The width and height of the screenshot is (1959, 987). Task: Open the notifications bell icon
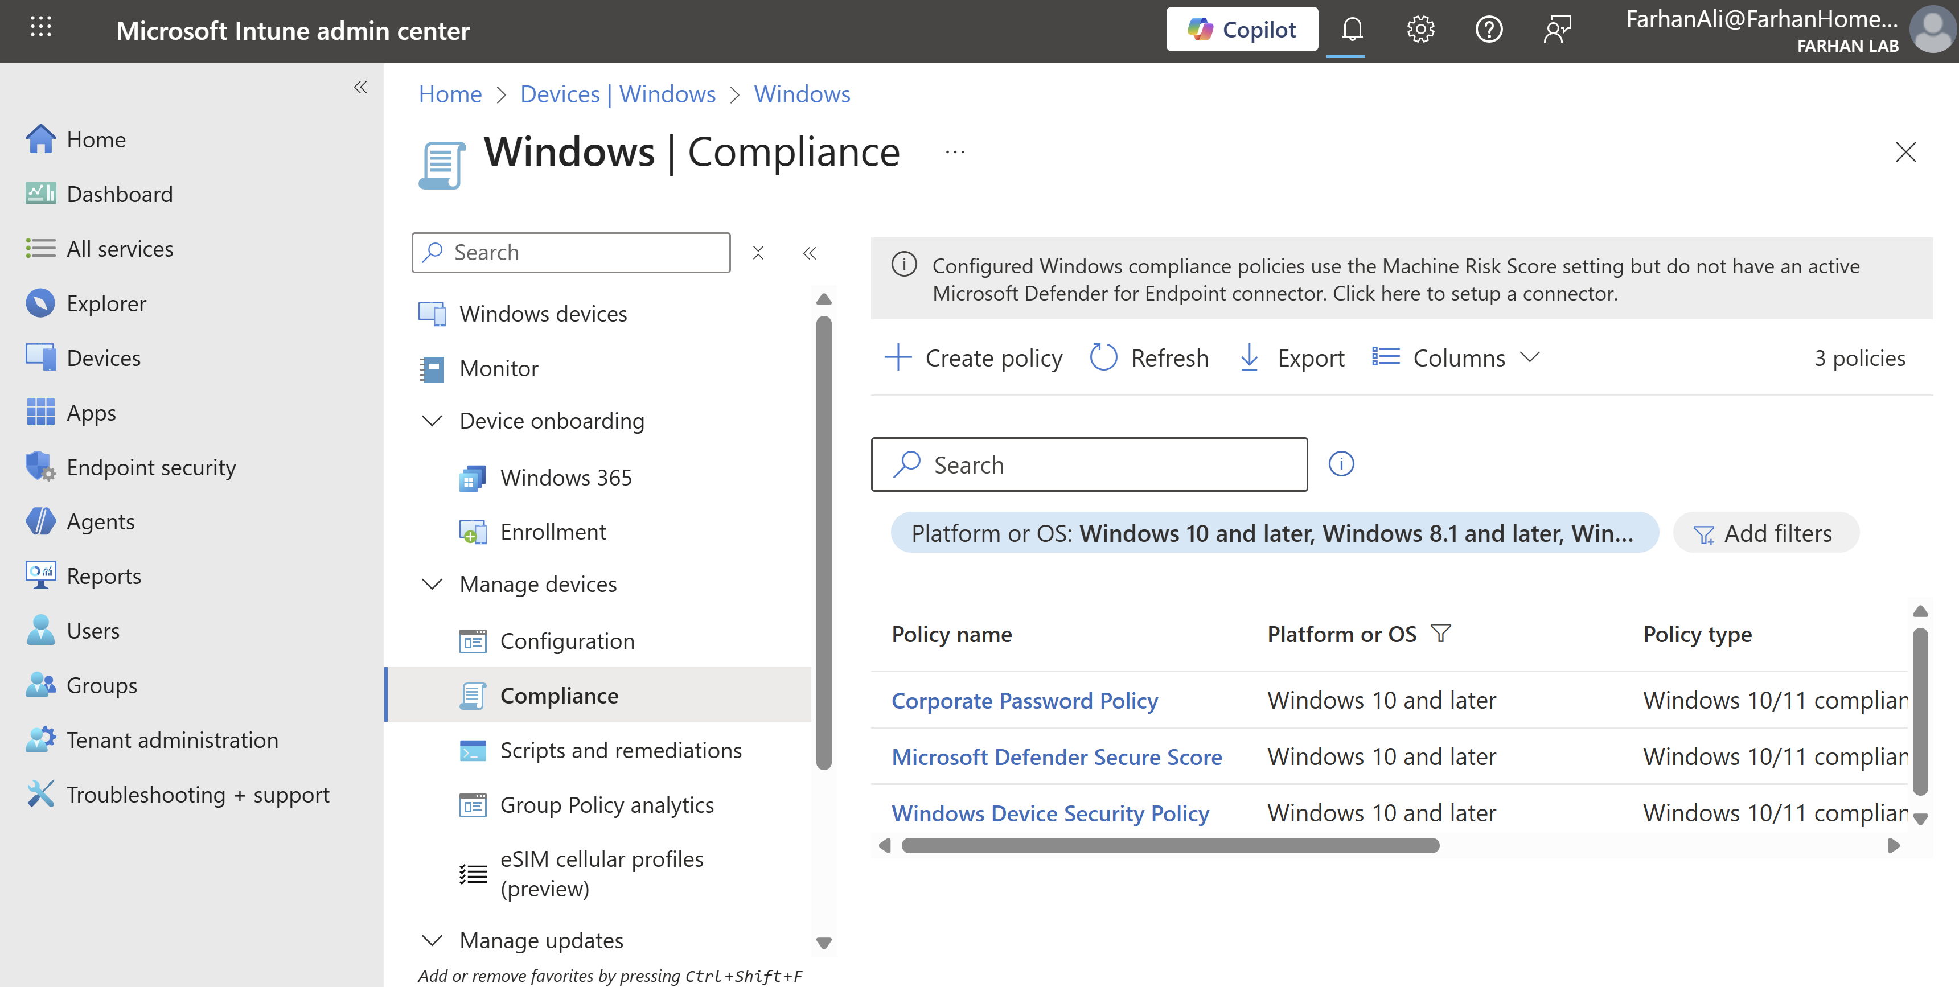tap(1352, 30)
